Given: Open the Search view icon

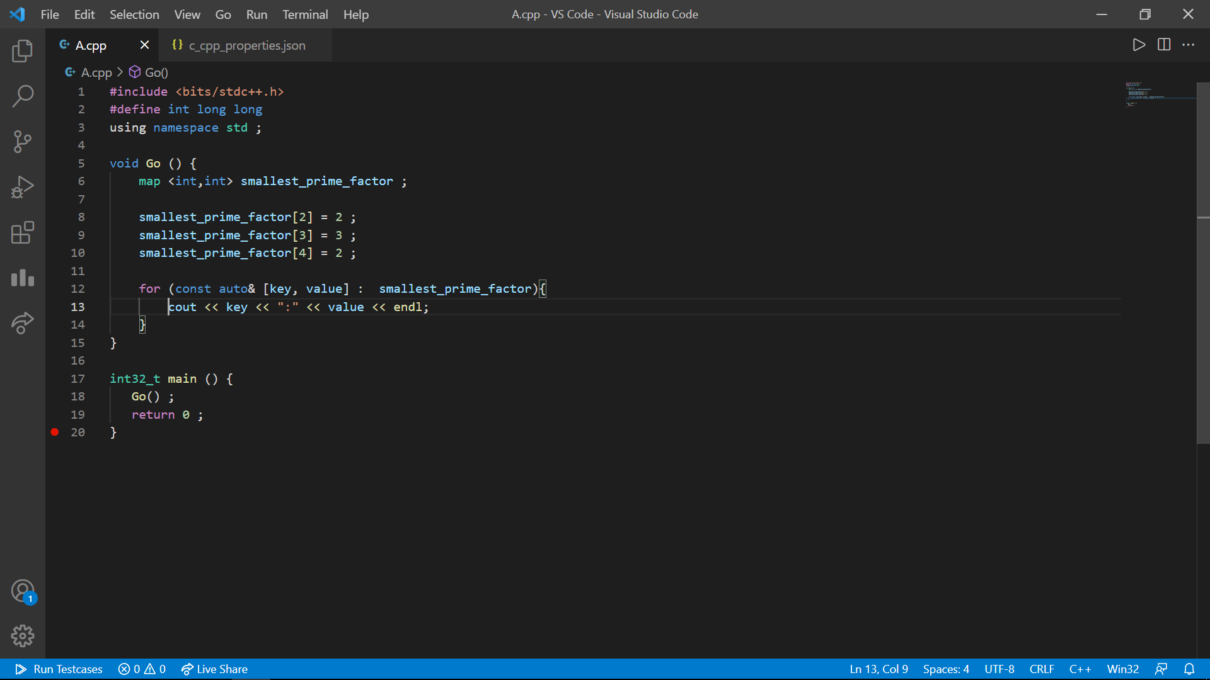Looking at the screenshot, I should (x=22, y=96).
